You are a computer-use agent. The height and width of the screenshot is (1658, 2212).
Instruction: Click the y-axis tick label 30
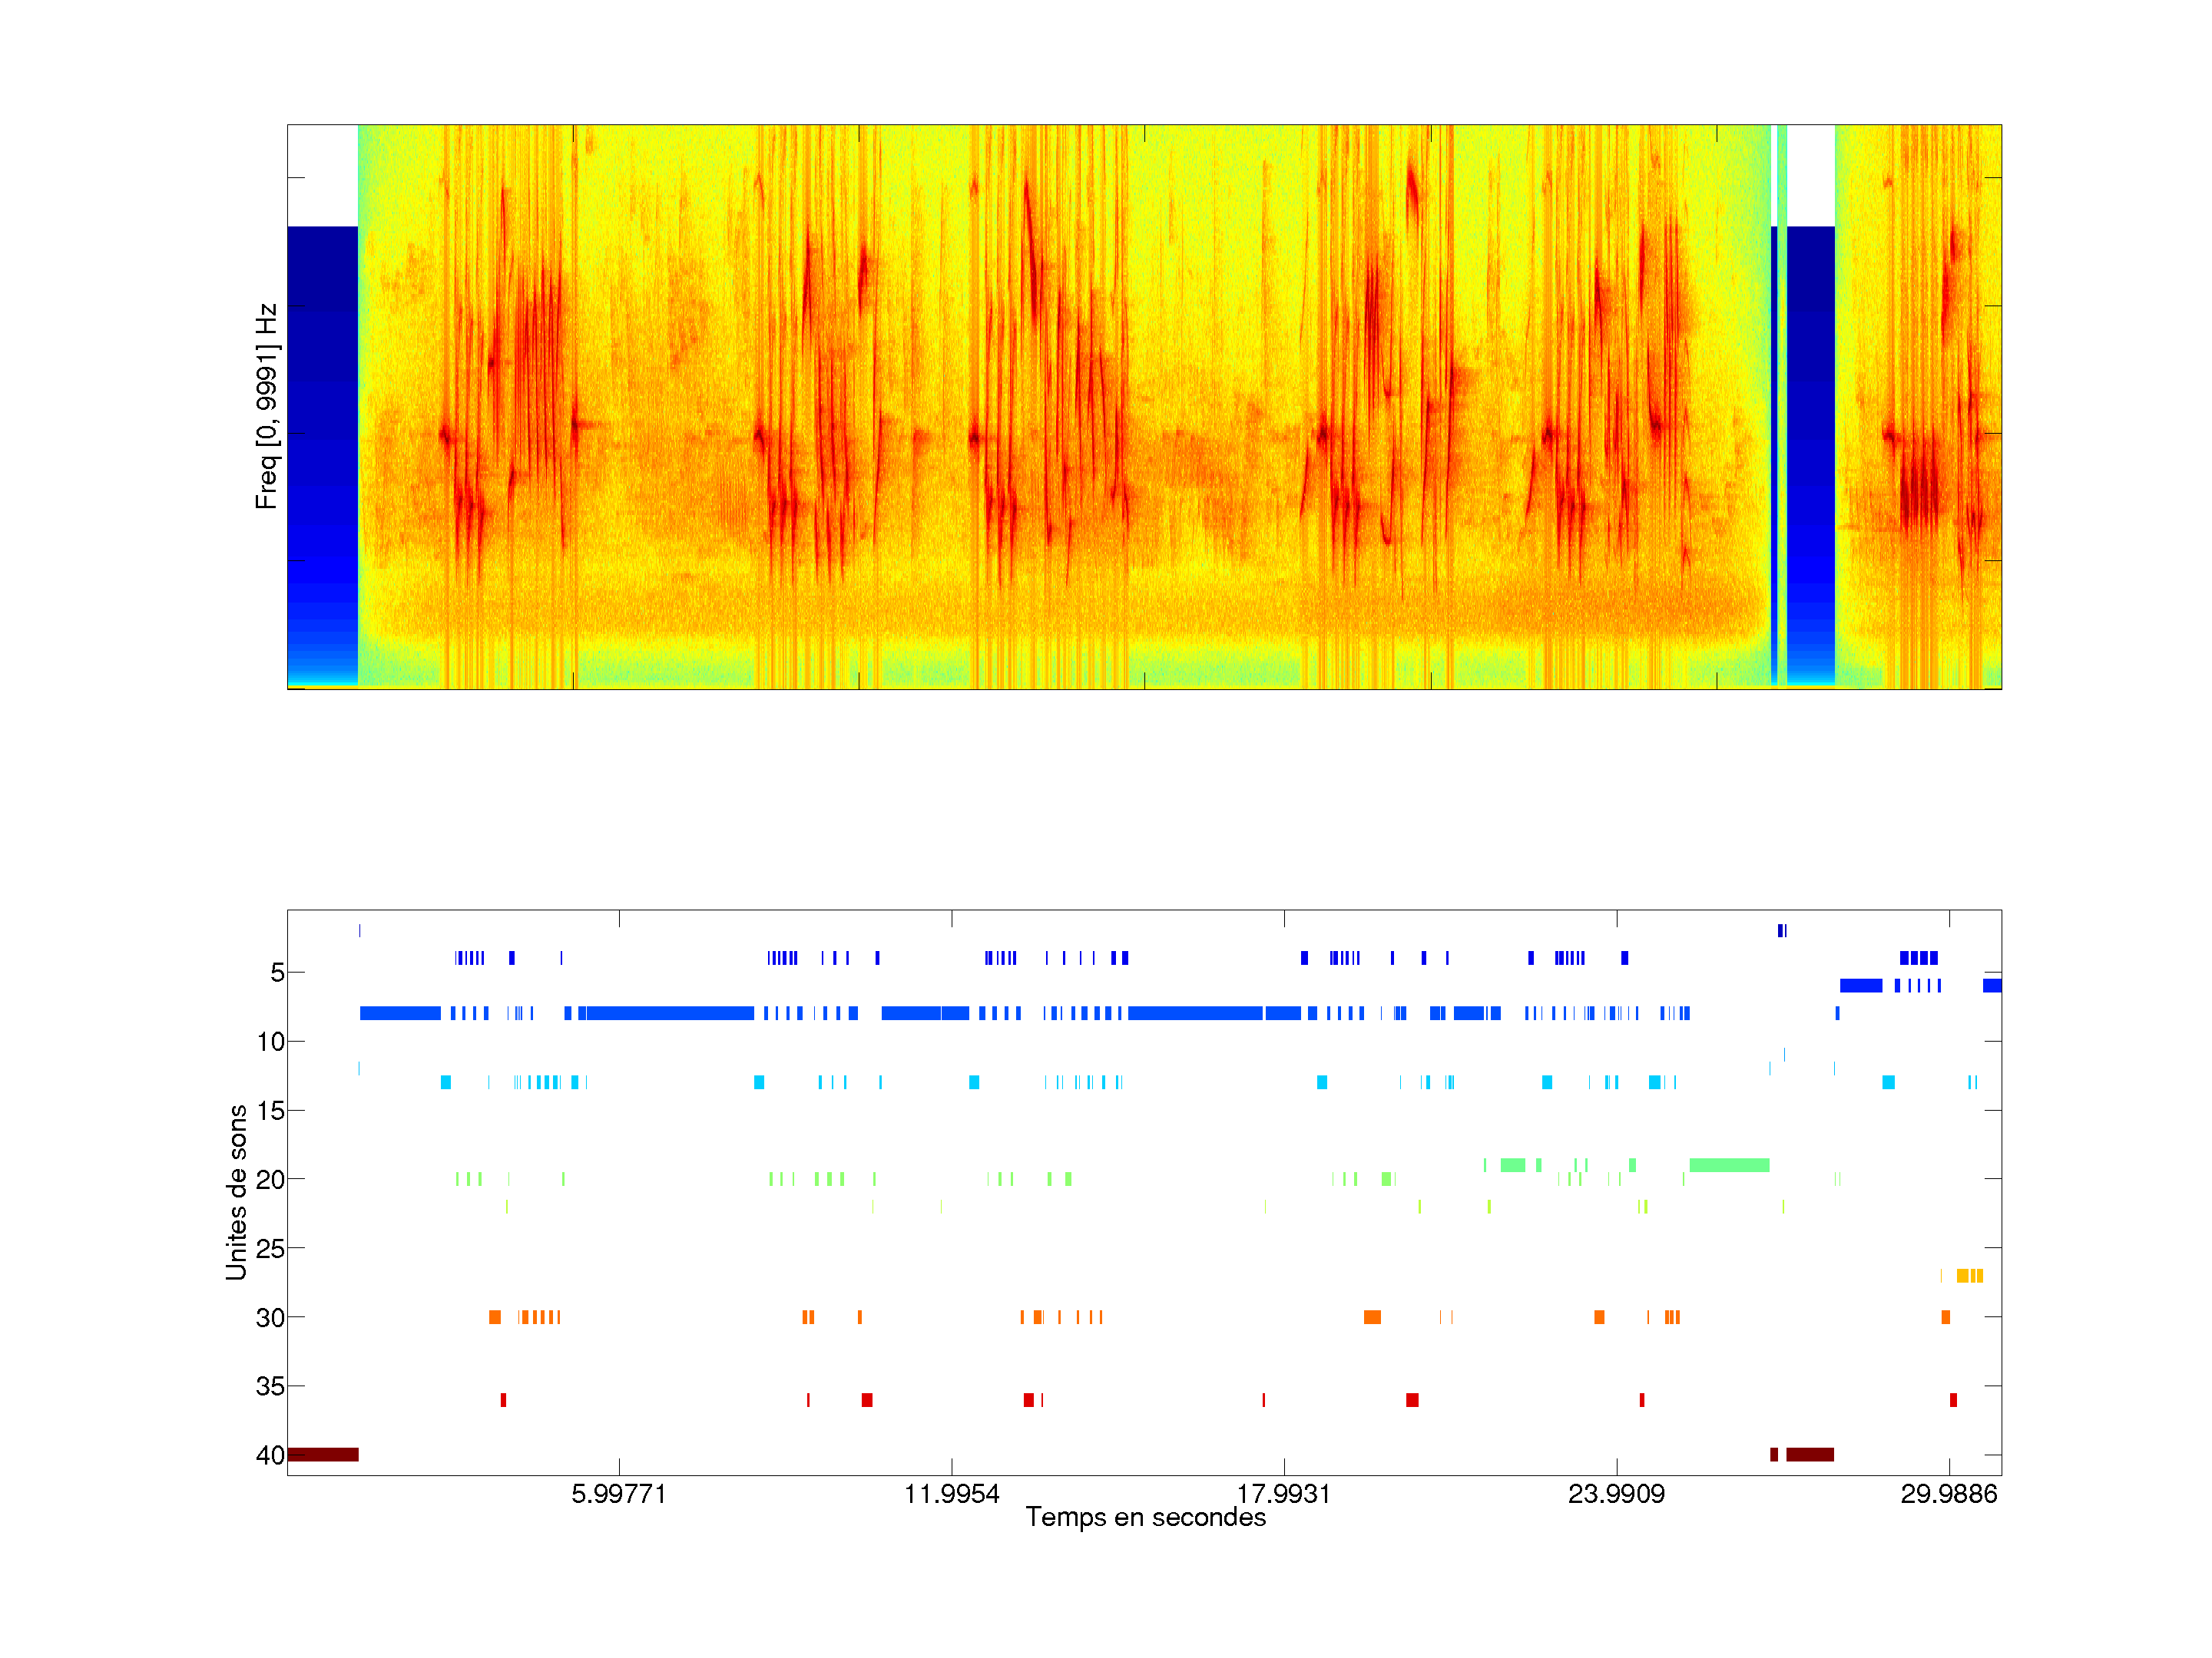coord(270,1317)
